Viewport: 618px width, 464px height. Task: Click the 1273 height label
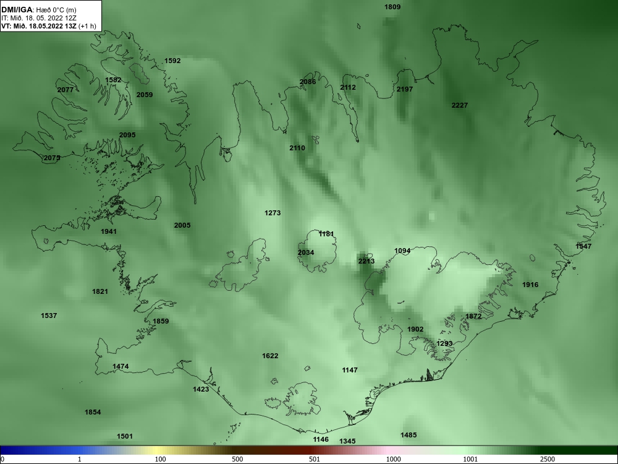[273, 213]
